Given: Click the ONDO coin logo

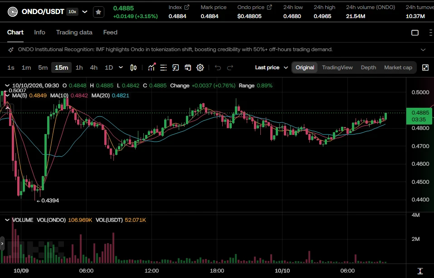Looking at the screenshot, I should [12, 12].
